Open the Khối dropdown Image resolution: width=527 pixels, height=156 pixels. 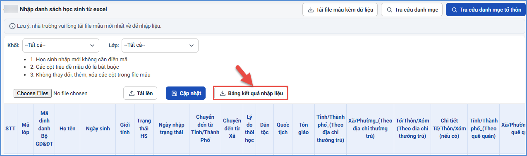tap(60, 45)
